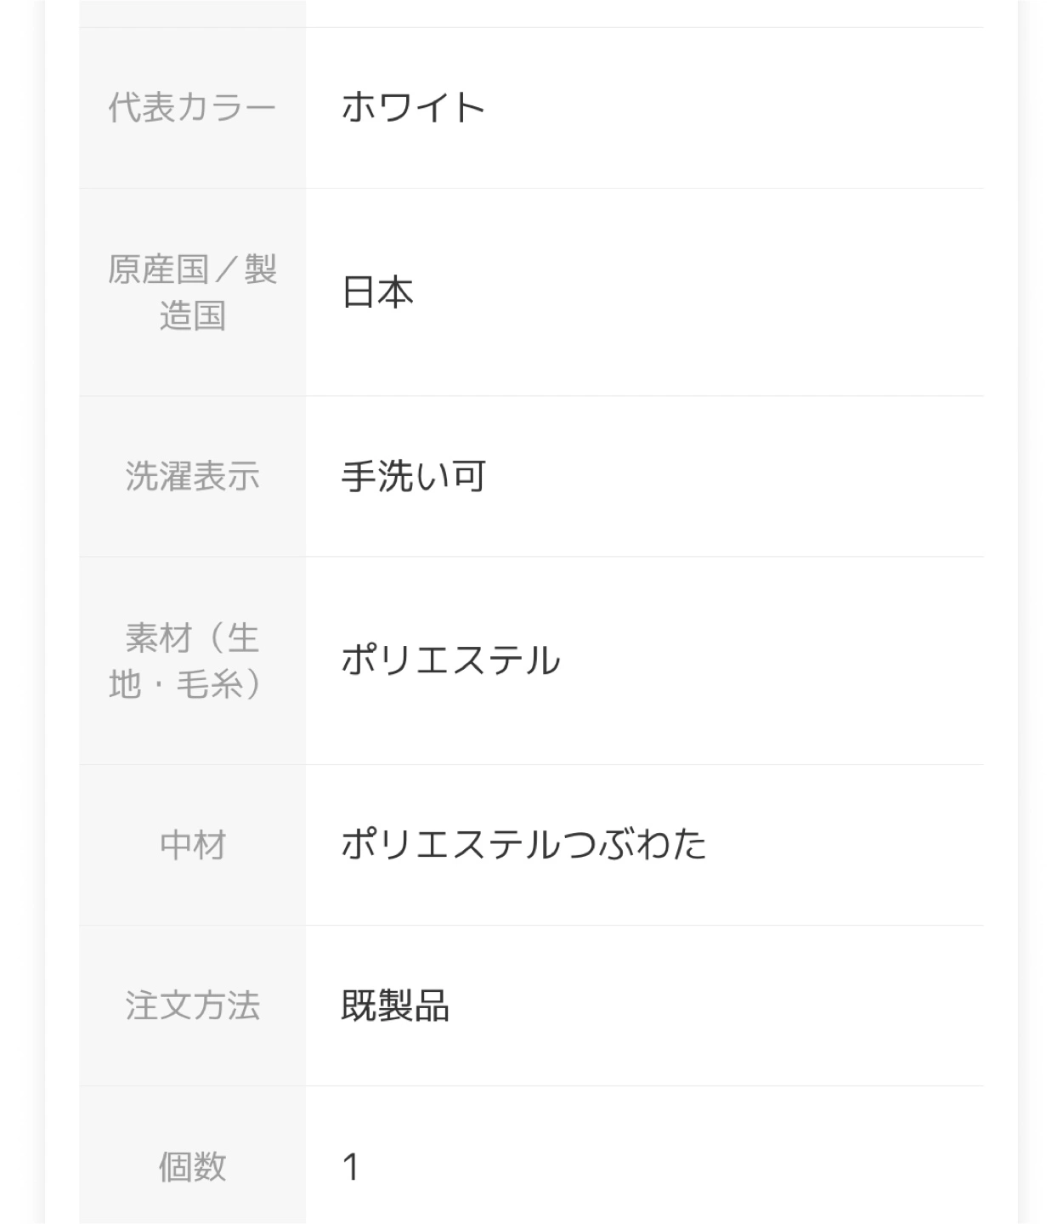This screenshot has height=1224, width=1063.
Task: Click the quantity value 1
Action: pos(351,1166)
